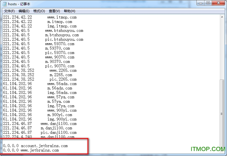Click the text img.56ads.com

62,93
